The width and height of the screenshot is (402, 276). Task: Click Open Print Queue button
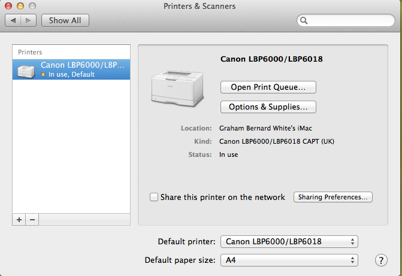click(268, 87)
